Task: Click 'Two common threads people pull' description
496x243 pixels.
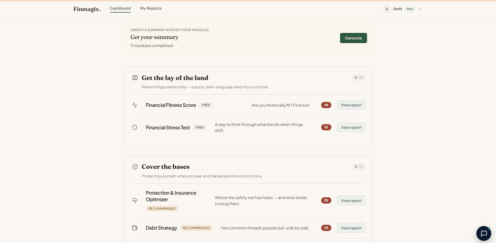Action: [265, 228]
